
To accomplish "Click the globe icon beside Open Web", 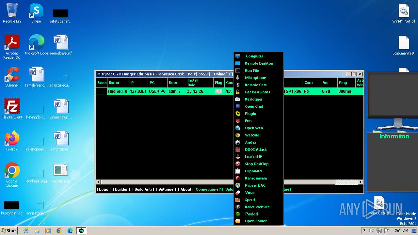I will point(238,128).
